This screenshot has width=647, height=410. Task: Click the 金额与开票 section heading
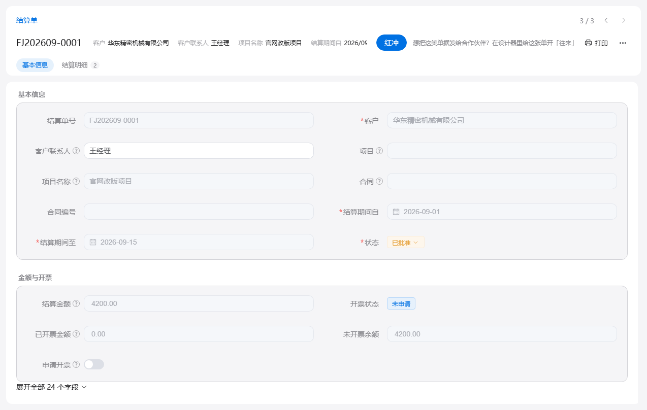35,278
